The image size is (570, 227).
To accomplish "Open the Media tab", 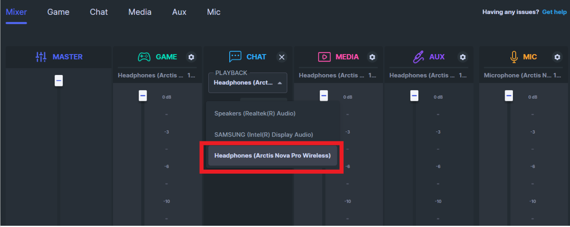I will click(x=140, y=12).
